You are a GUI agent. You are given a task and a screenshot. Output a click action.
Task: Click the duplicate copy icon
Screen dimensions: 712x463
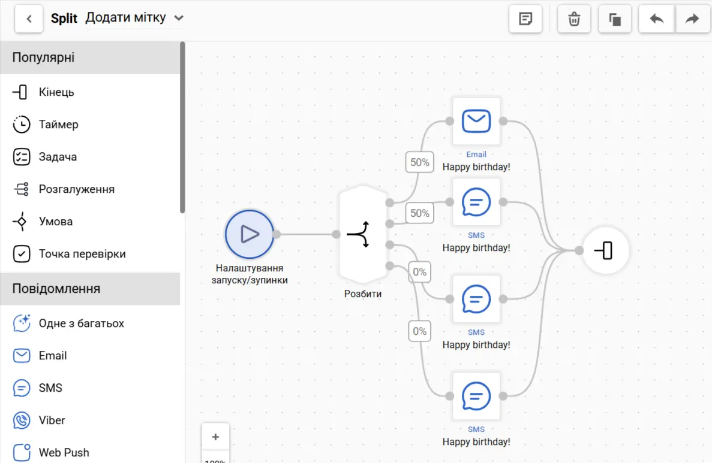pos(615,19)
